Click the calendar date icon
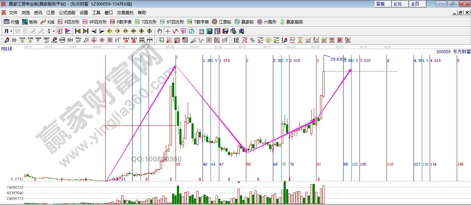 click(201, 31)
